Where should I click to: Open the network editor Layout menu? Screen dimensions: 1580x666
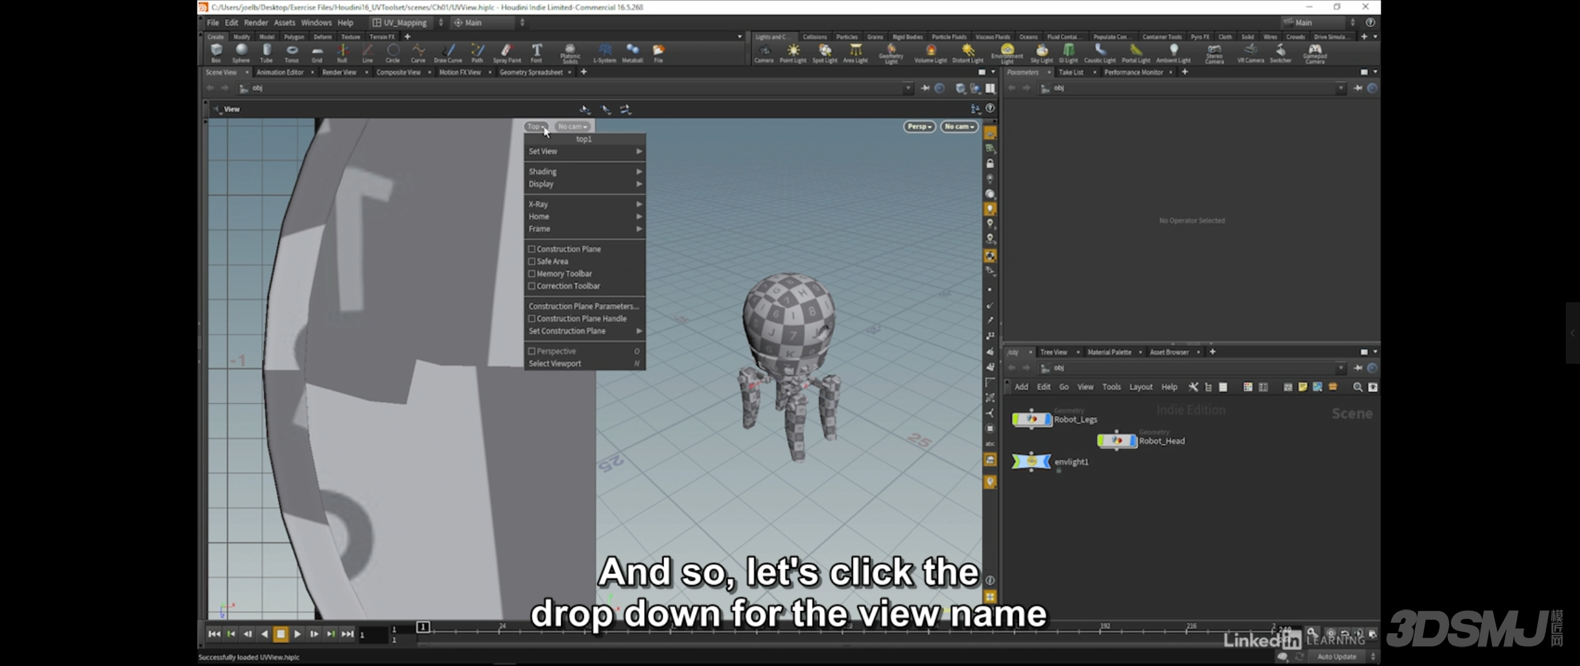tap(1141, 387)
